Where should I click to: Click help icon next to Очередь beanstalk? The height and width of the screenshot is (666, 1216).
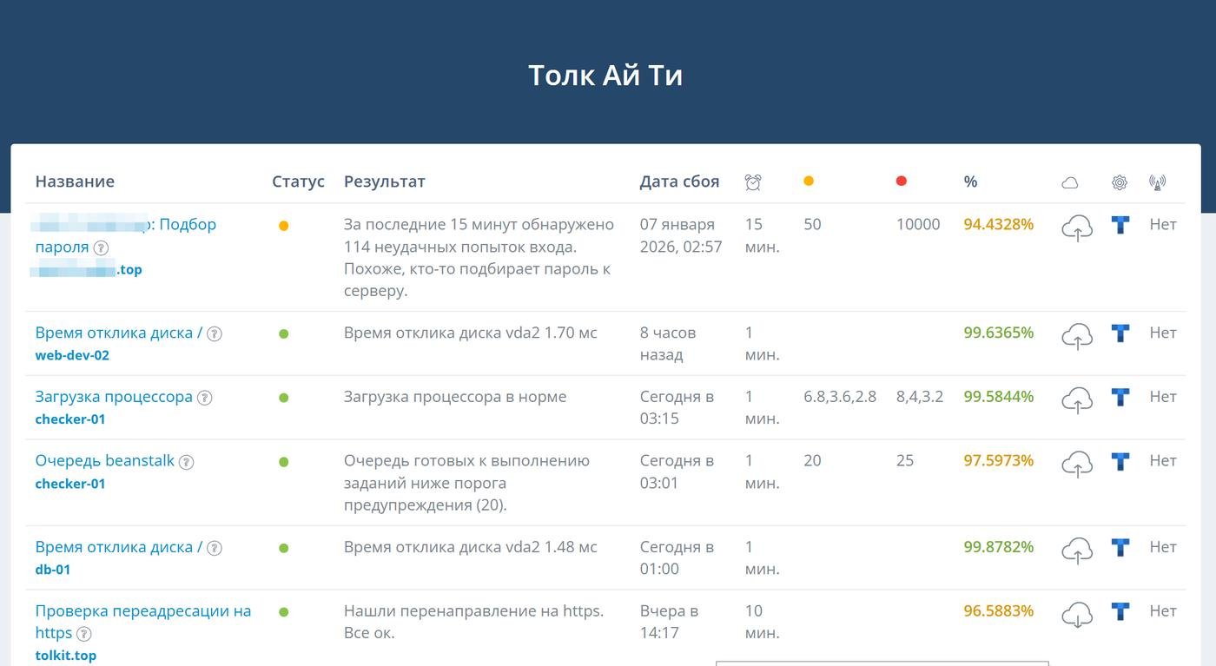tap(187, 462)
